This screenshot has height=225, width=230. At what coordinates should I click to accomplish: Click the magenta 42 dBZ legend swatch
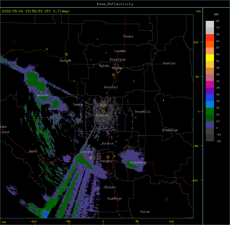coord(210,84)
